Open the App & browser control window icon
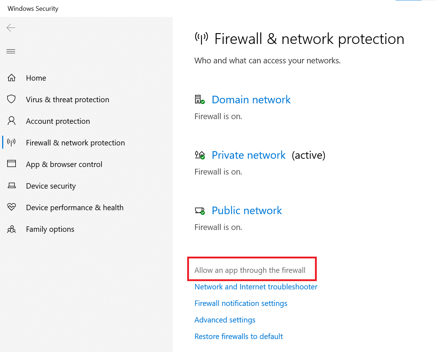 tap(12, 164)
